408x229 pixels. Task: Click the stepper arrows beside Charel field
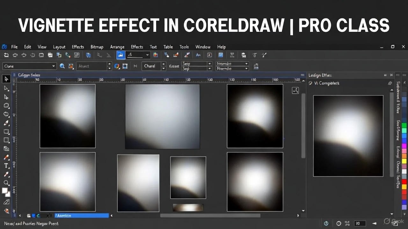click(164, 66)
